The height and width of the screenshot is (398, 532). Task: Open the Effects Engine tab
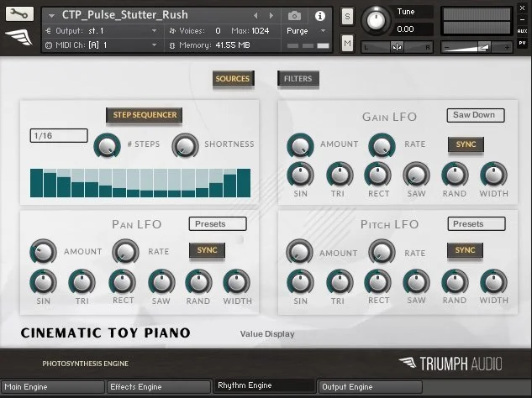pos(159,387)
